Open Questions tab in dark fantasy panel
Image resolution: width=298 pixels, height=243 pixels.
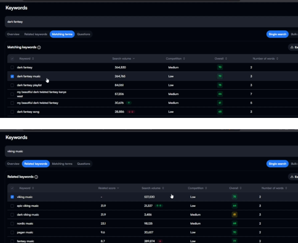pos(83,34)
